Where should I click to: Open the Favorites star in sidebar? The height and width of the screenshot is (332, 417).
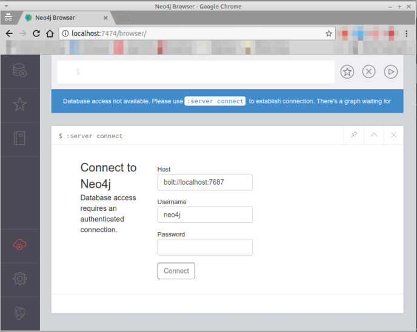[19, 104]
